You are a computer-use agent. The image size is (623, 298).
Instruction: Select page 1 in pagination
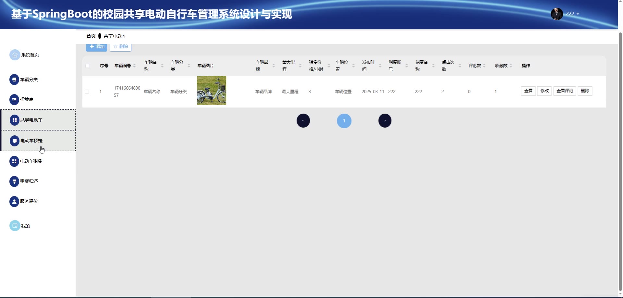coord(344,121)
